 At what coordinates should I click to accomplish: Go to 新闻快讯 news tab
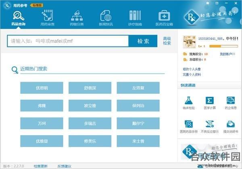(106, 18)
